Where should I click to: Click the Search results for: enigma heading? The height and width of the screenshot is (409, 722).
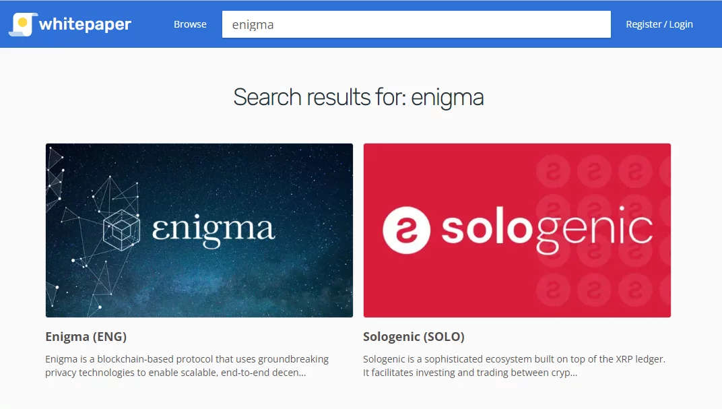pyautogui.click(x=358, y=97)
